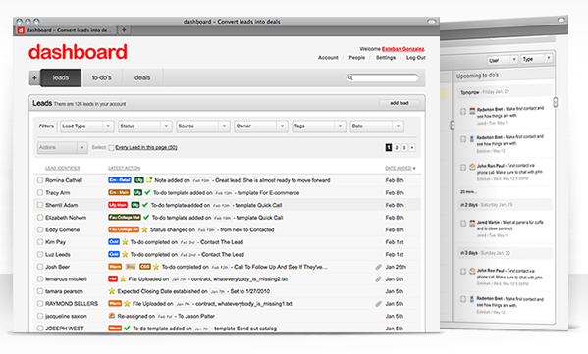Screen dimensions: 588x354
Task: Click red Hot tag in lemarcus mitchell row
Action: click(113, 279)
